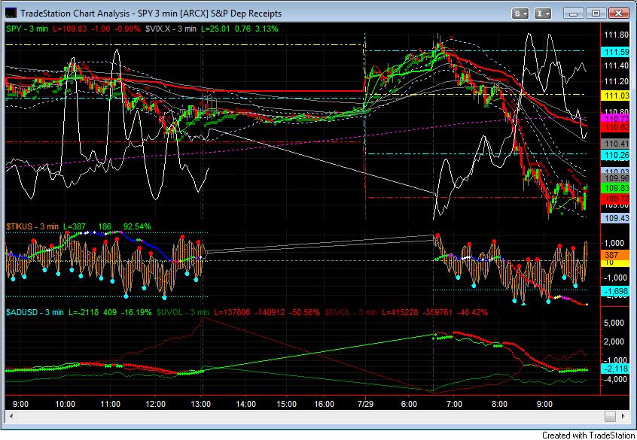Click the red 110.62 price marker
Screen dimensions: 637x440
coord(615,127)
